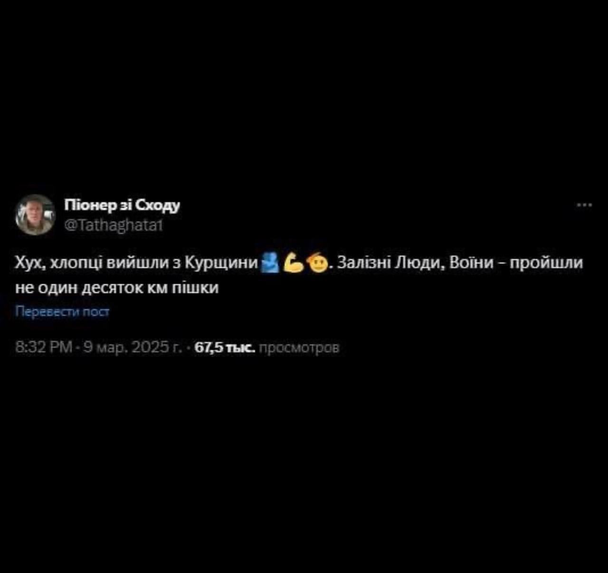This screenshot has width=608, height=573.
Task: Click the Перевести пост translate link
Action: click(x=62, y=311)
